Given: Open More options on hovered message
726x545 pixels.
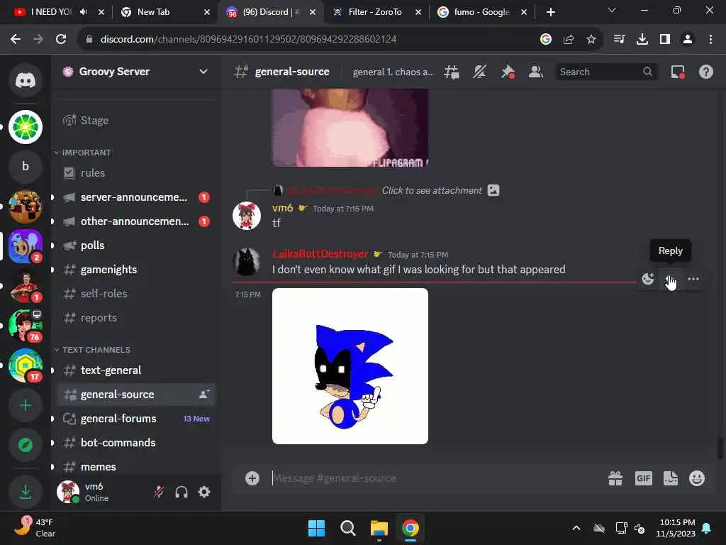Looking at the screenshot, I should [x=693, y=279].
